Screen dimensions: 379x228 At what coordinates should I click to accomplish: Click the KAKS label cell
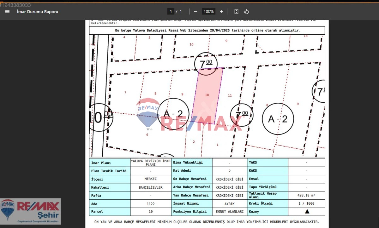[268, 171]
